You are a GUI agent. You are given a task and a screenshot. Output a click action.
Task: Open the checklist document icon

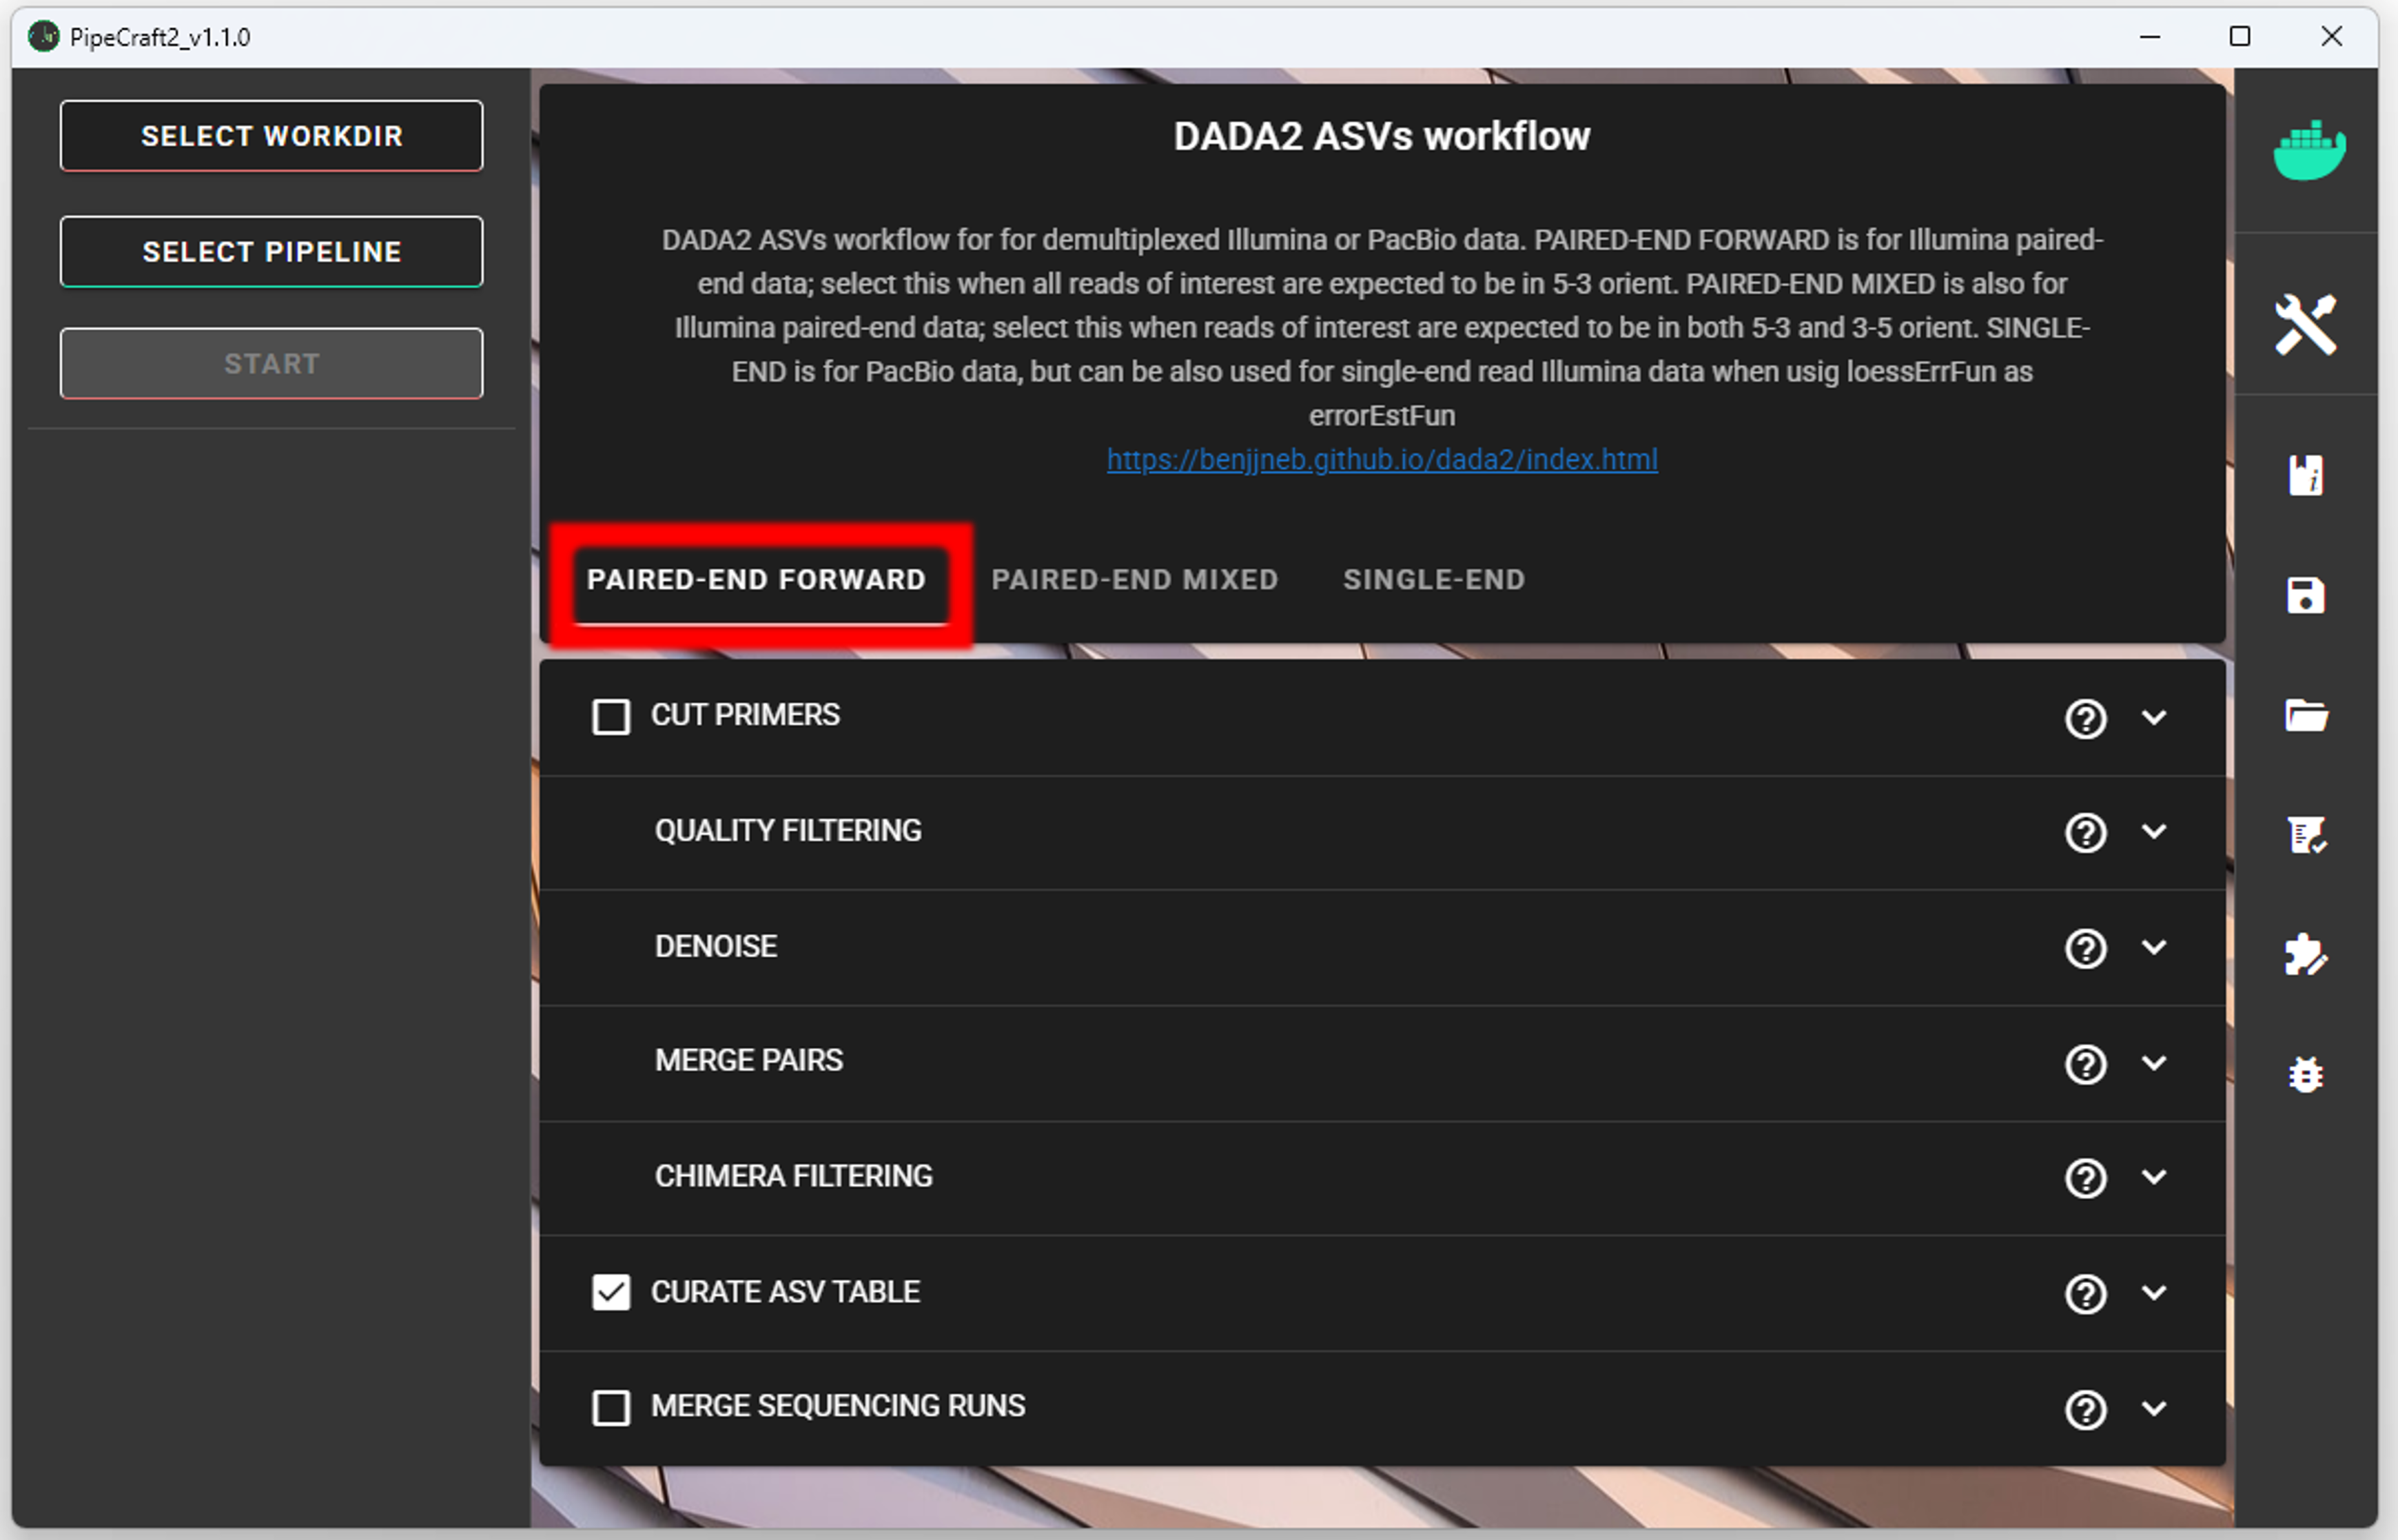pyautogui.click(x=2306, y=835)
